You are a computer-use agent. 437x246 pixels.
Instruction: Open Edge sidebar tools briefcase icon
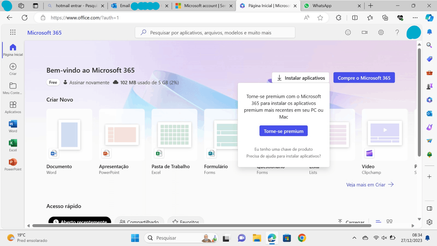[x=429, y=73]
